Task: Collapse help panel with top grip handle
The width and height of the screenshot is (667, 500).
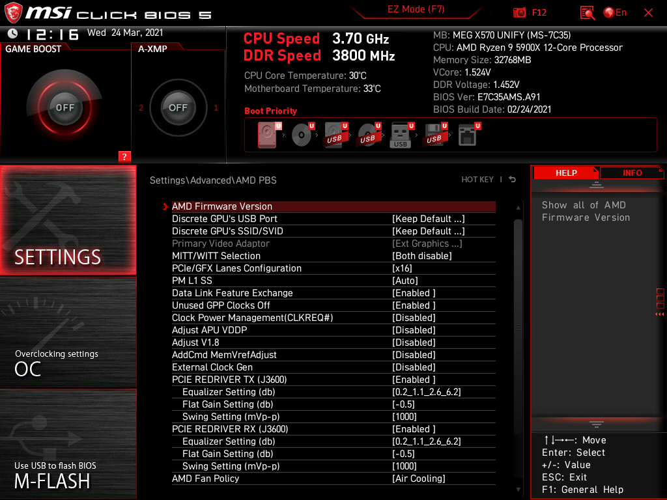Action: (x=597, y=184)
